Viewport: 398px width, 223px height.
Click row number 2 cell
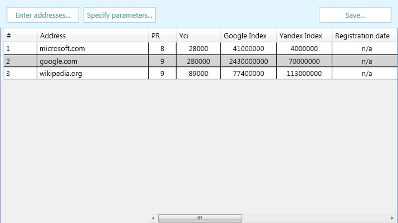[x=20, y=61]
